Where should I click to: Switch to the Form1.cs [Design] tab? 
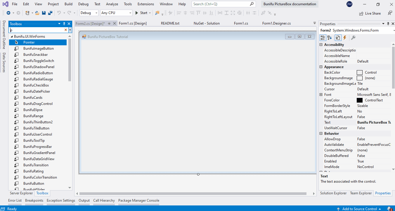click(x=133, y=23)
